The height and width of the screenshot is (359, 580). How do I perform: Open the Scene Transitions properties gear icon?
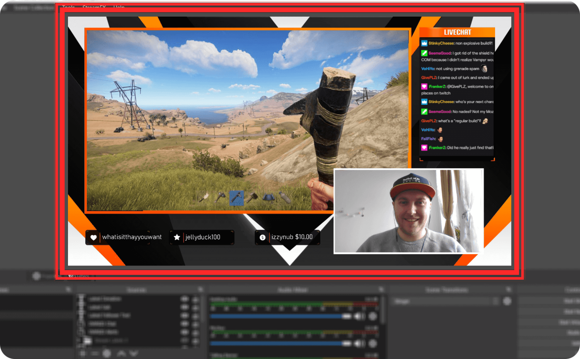point(507,301)
